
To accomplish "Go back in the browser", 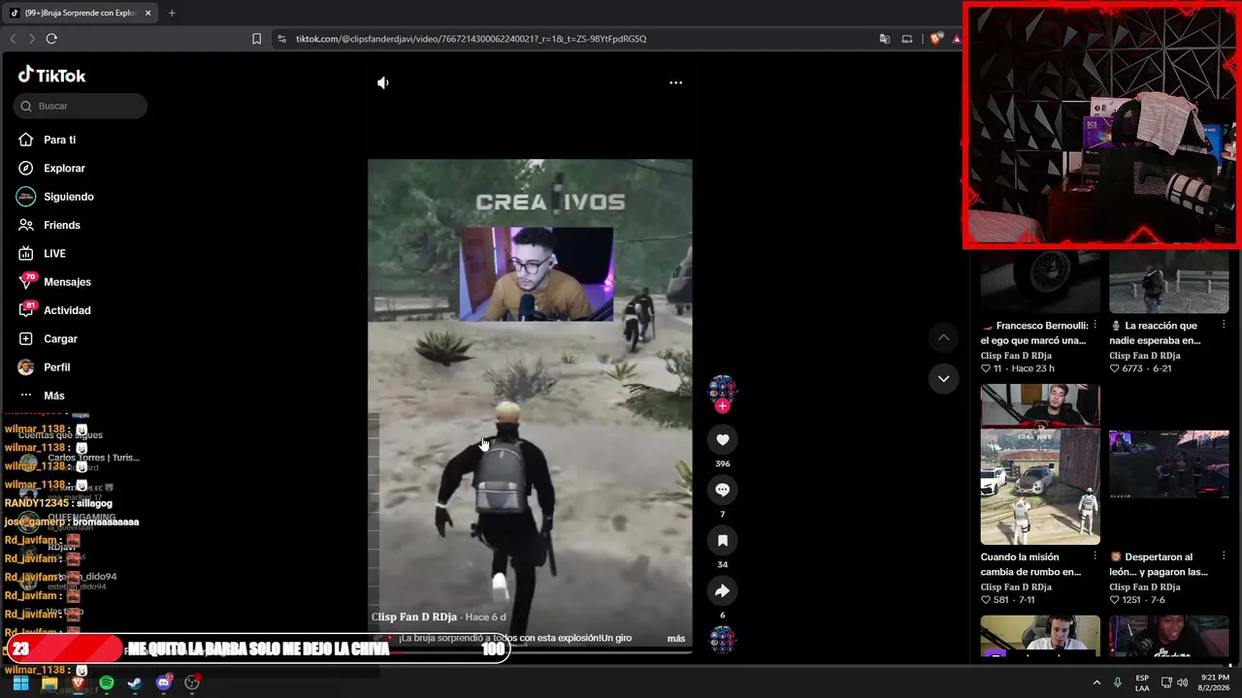I will (13, 39).
